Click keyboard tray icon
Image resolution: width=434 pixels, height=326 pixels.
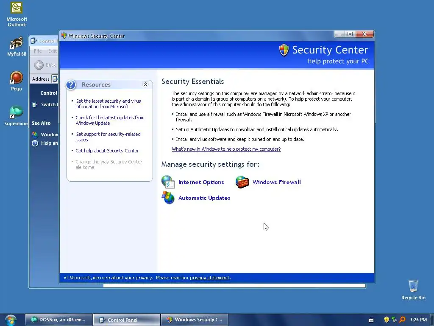[x=371, y=320]
